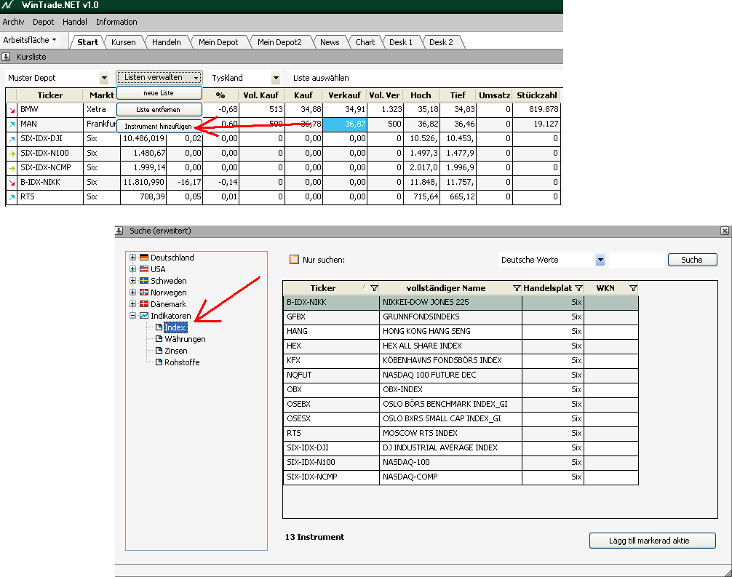Click the Deutschland flag icon in tree
The width and height of the screenshot is (732, 577).
click(x=144, y=258)
